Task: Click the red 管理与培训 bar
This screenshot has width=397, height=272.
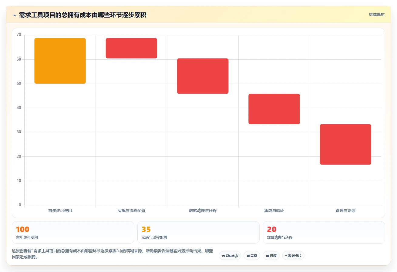Action: point(345,144)
